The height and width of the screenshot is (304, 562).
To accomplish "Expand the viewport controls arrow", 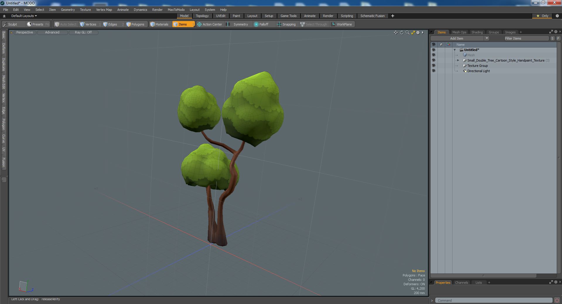I will point(423,33).
